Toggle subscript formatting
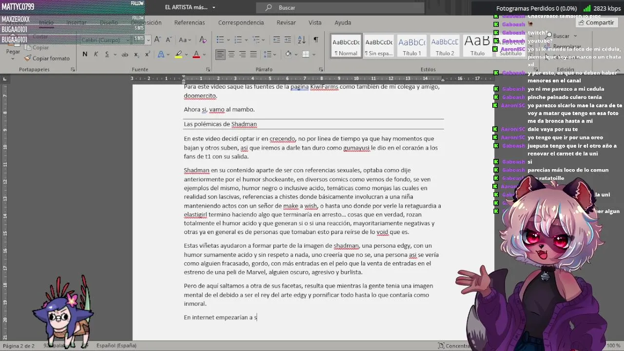Screen dimensions: 624x351 click(136, 54)
